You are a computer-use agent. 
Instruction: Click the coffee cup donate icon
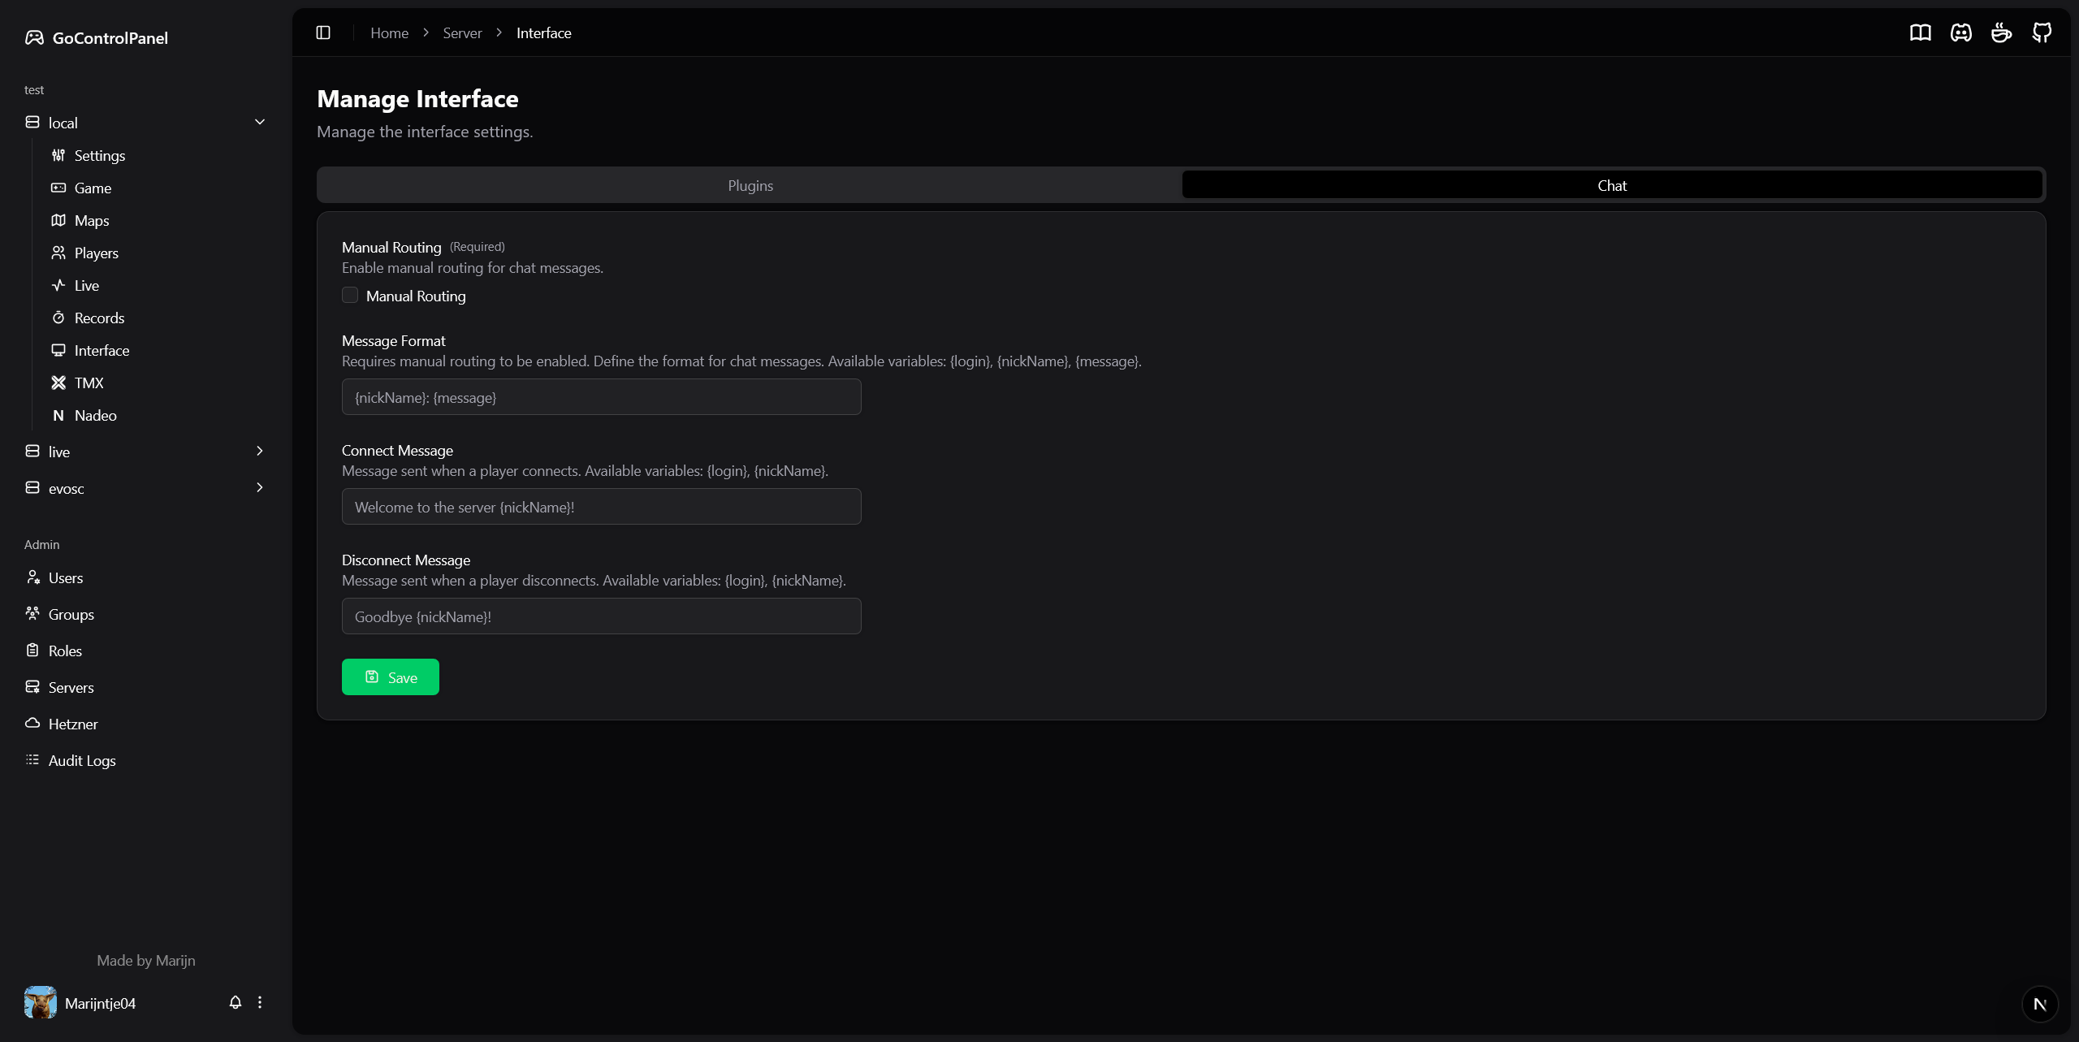coord(2001,32)
